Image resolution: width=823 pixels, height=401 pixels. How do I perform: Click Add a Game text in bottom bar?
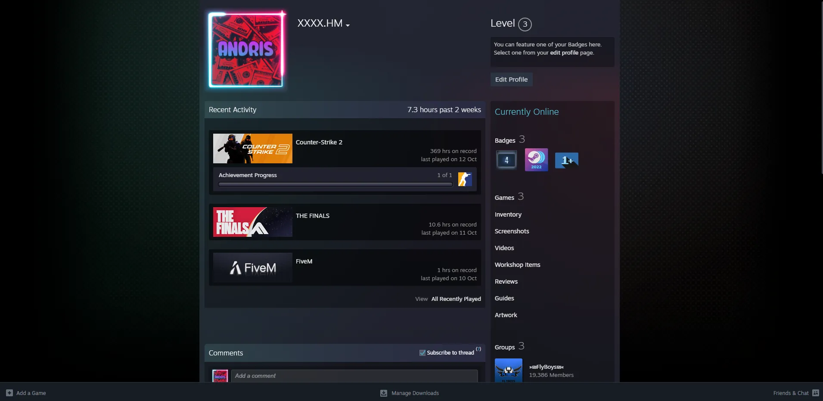[x=31, y=393]
